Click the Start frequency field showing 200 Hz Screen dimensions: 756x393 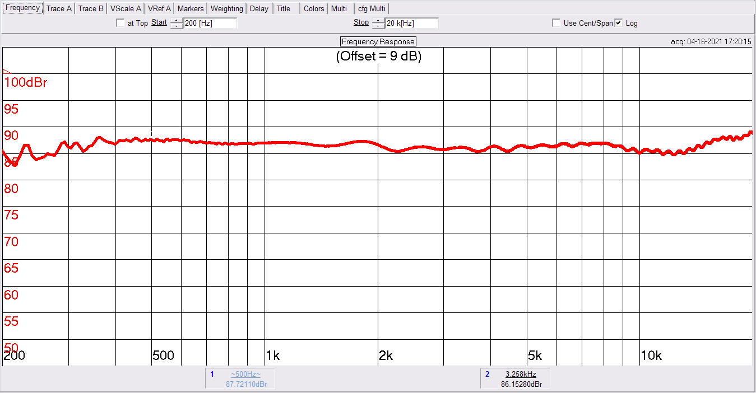coord(210,23)
